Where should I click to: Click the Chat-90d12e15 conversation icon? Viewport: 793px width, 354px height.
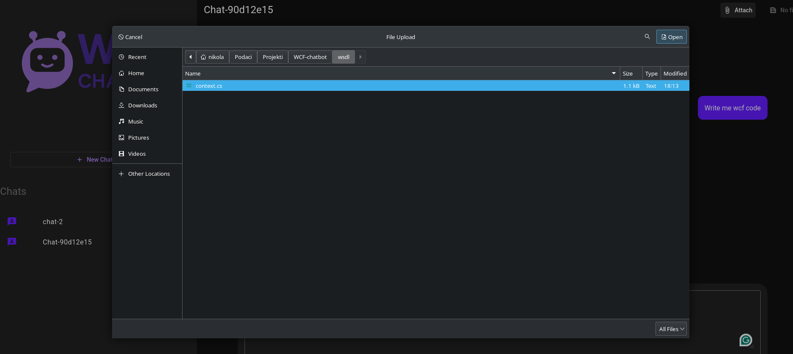[x=12, y=242]
